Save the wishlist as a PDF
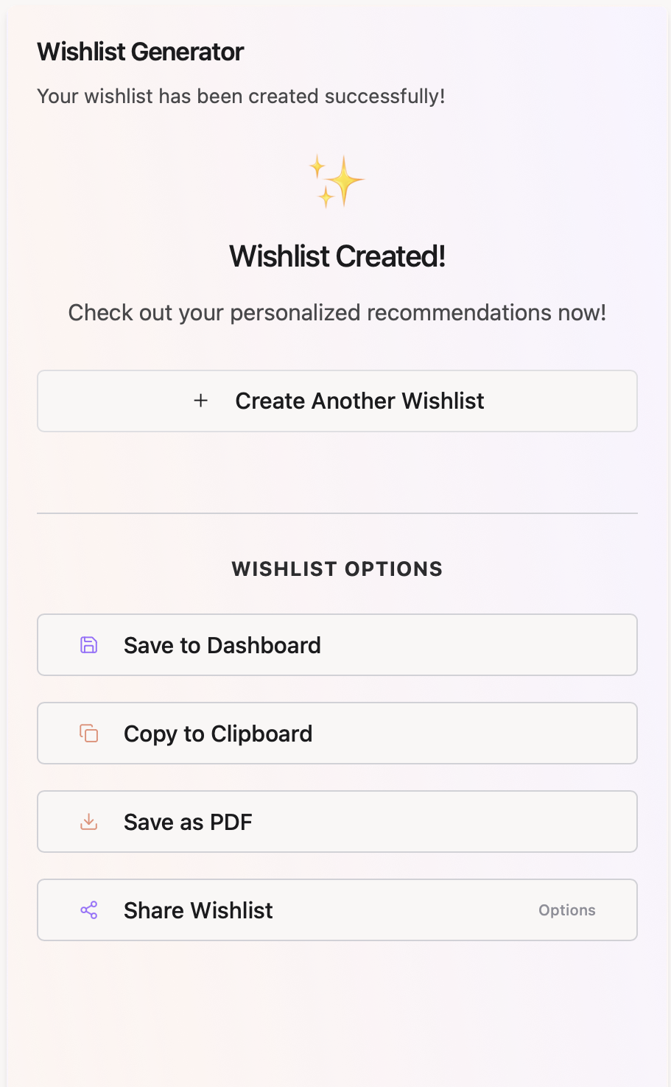671x1087 pixels. click(337, 821)
